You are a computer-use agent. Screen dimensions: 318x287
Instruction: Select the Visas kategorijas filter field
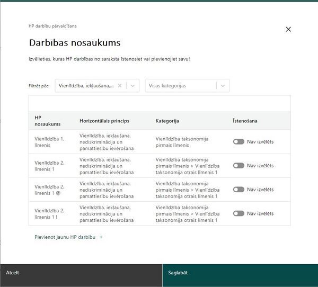pos(187,86)
